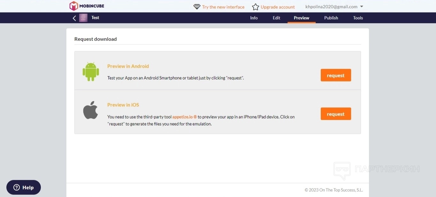The height and width of the screenshot is (197, 436).
Task: Request the iOS preview files
Action: click(x=336, y=114)
